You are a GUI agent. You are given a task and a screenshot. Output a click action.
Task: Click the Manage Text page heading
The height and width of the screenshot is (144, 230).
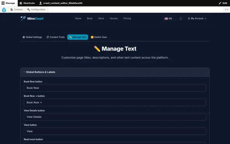coord(115,49)
